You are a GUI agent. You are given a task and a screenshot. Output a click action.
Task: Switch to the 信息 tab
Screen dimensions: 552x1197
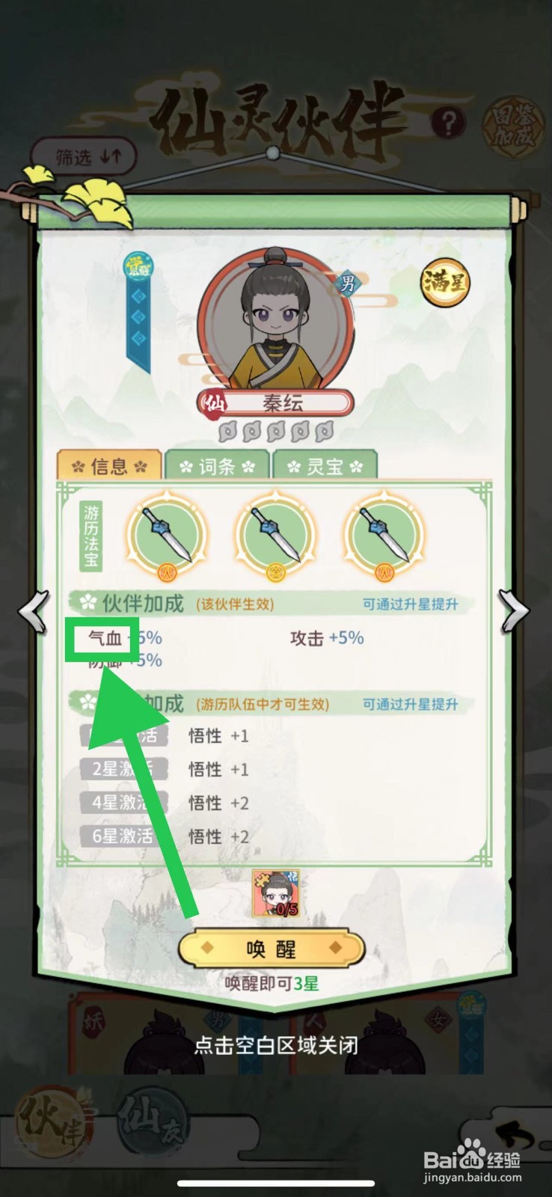pos(109,466)
